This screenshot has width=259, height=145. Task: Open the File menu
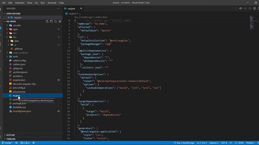click(x=4, y=3)
